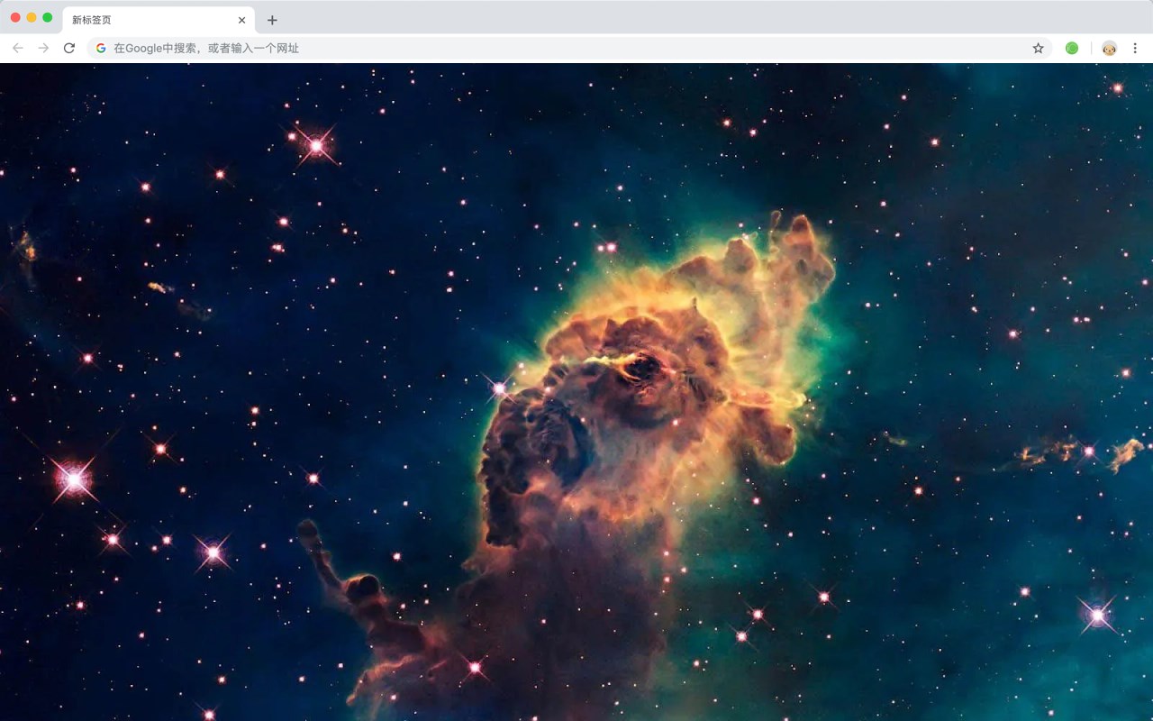The width and height of the screenshot is (1153, 721).
Task: Click the browser forward arrow
Action: point(43,48)
